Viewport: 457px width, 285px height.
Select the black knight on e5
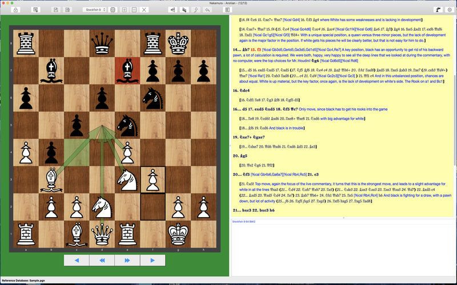pos(127,125)
